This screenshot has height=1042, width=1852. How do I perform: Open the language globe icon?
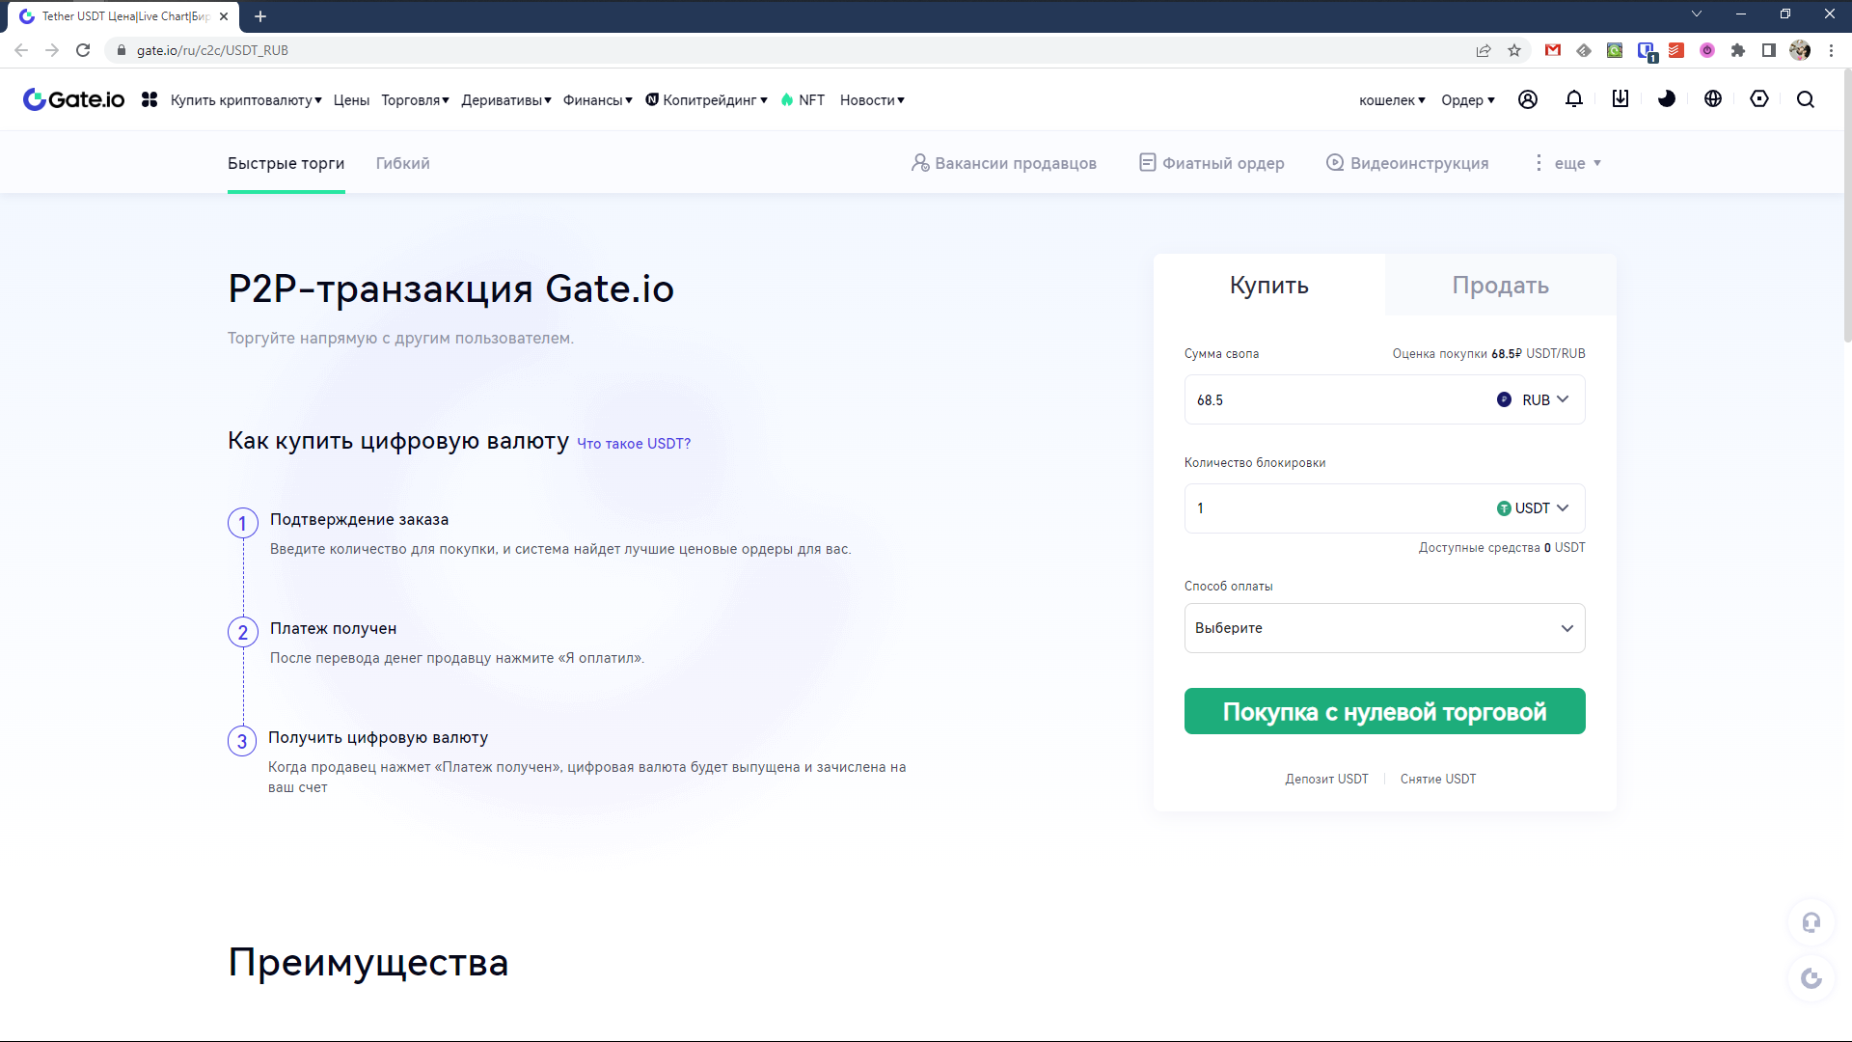(x=1713, y=99)
